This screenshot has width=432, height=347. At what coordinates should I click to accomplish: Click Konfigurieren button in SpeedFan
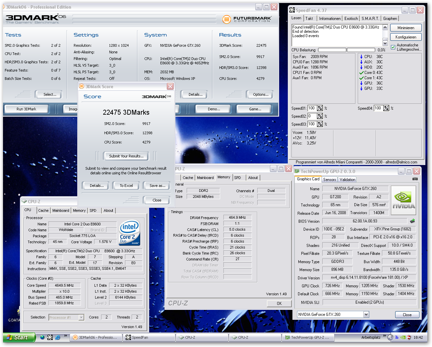click(405, 37)
